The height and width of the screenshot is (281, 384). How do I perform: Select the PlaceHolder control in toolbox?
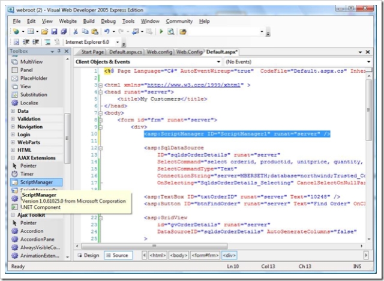(36, 79)
